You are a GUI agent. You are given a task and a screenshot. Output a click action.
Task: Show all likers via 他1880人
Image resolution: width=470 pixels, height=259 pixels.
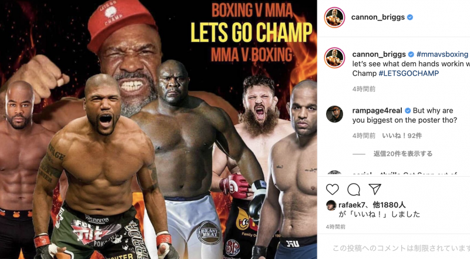[389, 205]
